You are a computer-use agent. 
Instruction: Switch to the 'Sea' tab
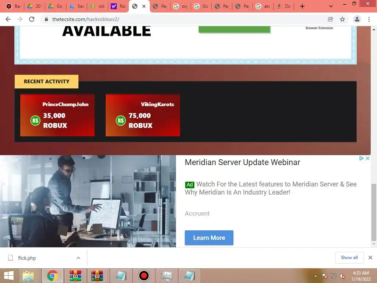(77, 6)
